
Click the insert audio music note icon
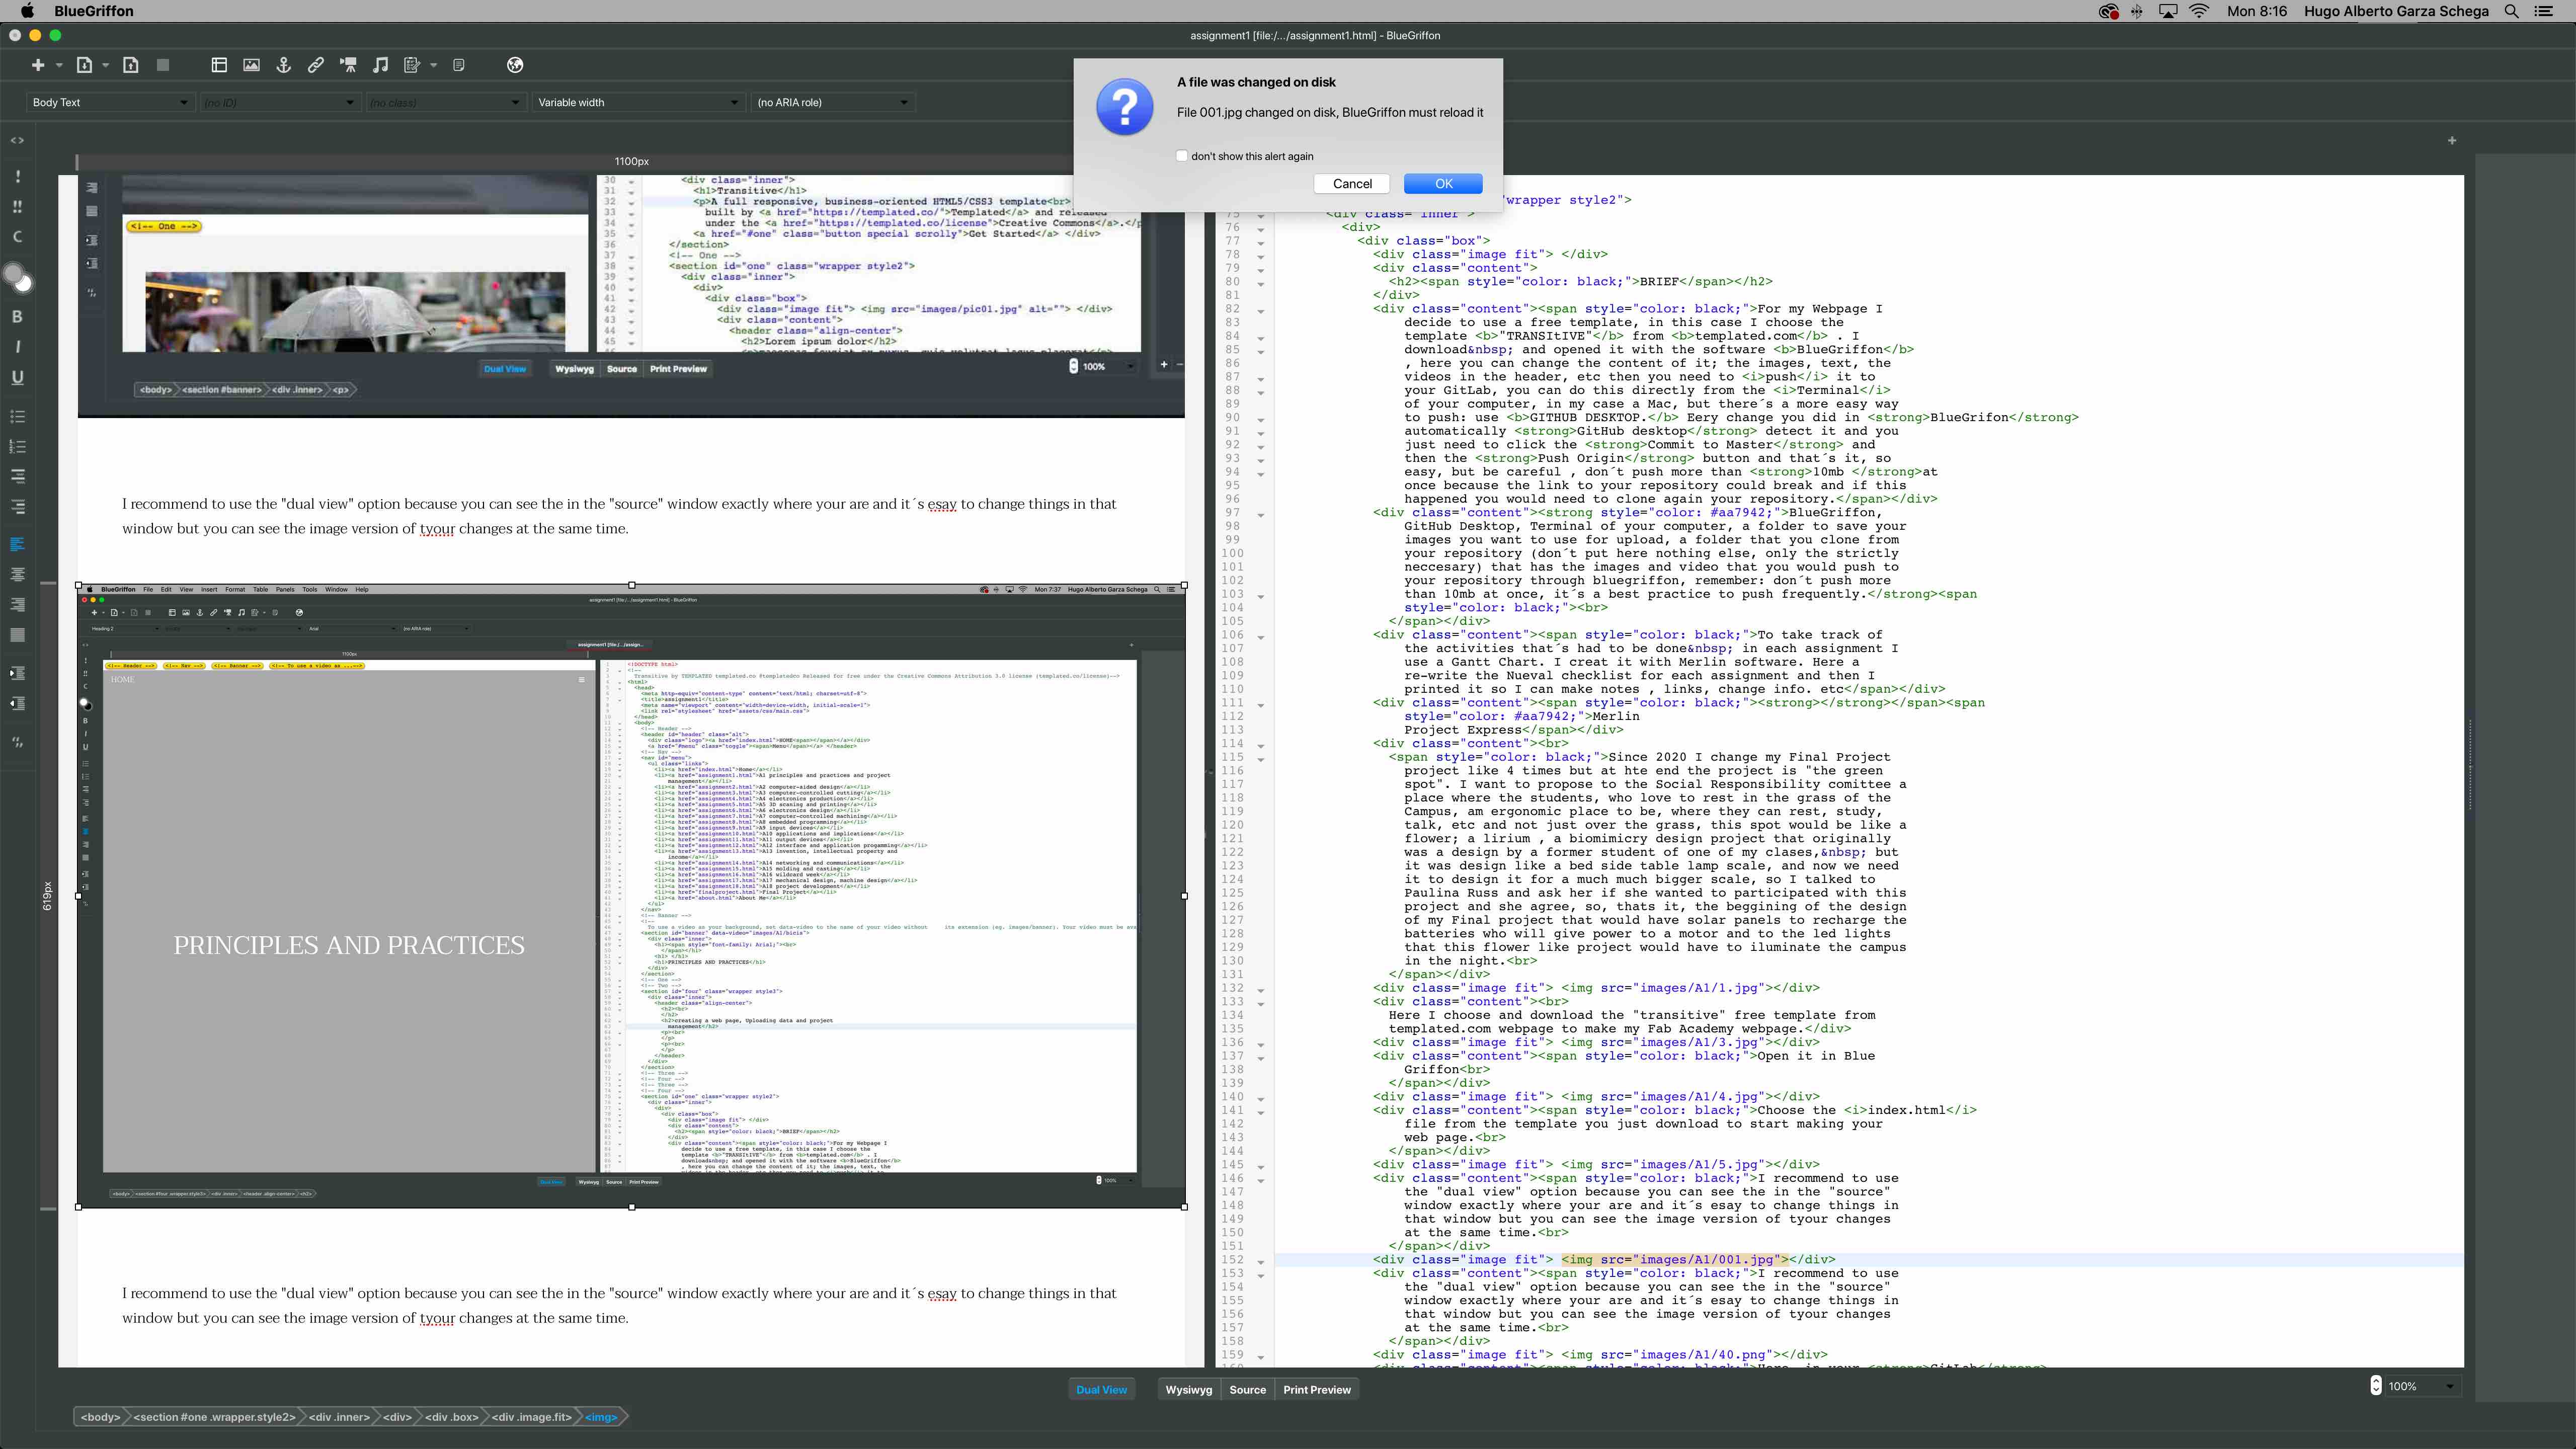(x=380, y=65)
